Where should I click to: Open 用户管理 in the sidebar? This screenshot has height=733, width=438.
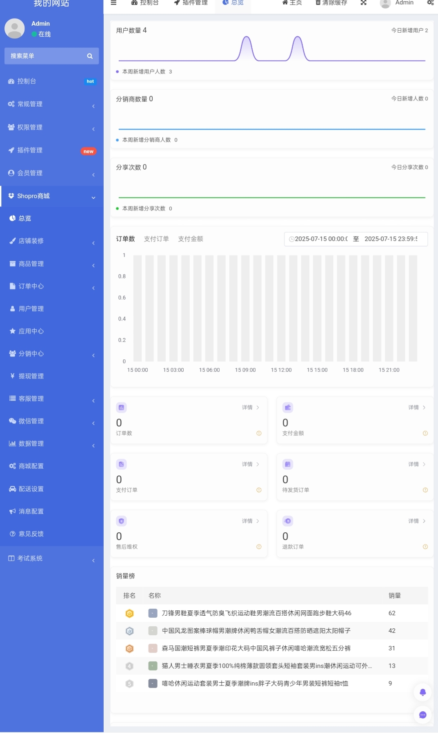(51, 309)
